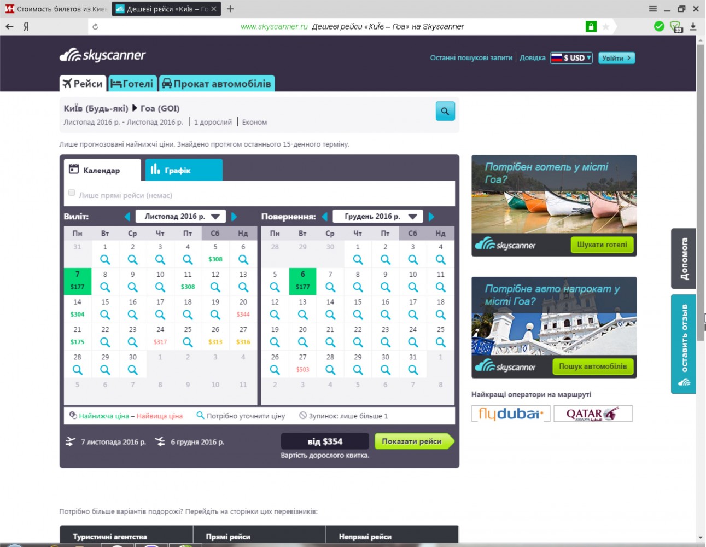Click the blue search magnifier button
Image resolution: width=706 pixels, height=547 pixels.
pos(445,111)
